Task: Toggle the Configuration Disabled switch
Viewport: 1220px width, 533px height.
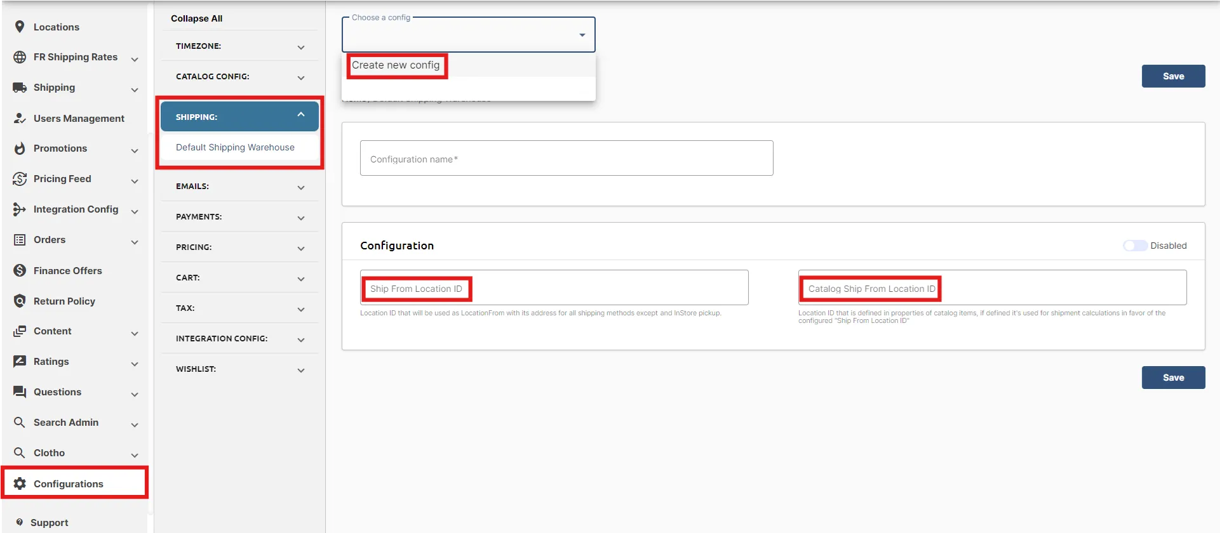Action: click(1135, 246)
